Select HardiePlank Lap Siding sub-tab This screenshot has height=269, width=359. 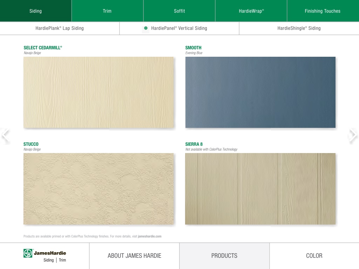[60, 28]
